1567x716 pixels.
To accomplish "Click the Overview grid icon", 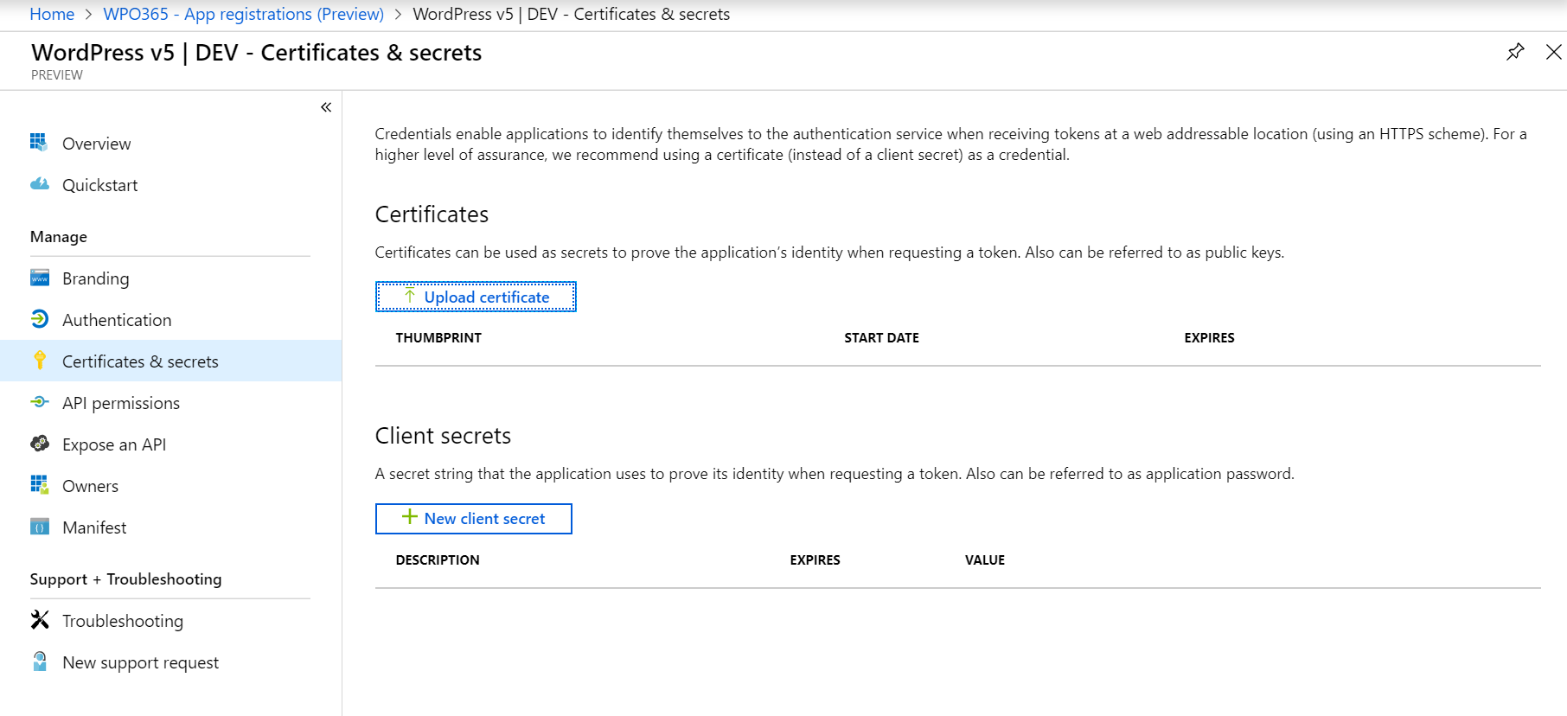I will (x=39, y=143).
